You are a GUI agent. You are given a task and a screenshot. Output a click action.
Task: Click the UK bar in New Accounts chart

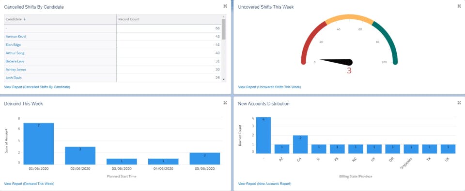(x=448, y=149)
